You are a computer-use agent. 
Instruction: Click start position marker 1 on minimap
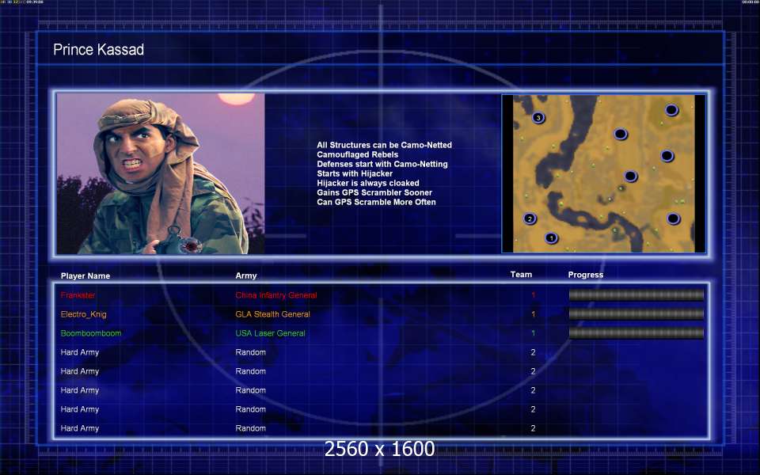pyautogui.click(x=551, y=238)
